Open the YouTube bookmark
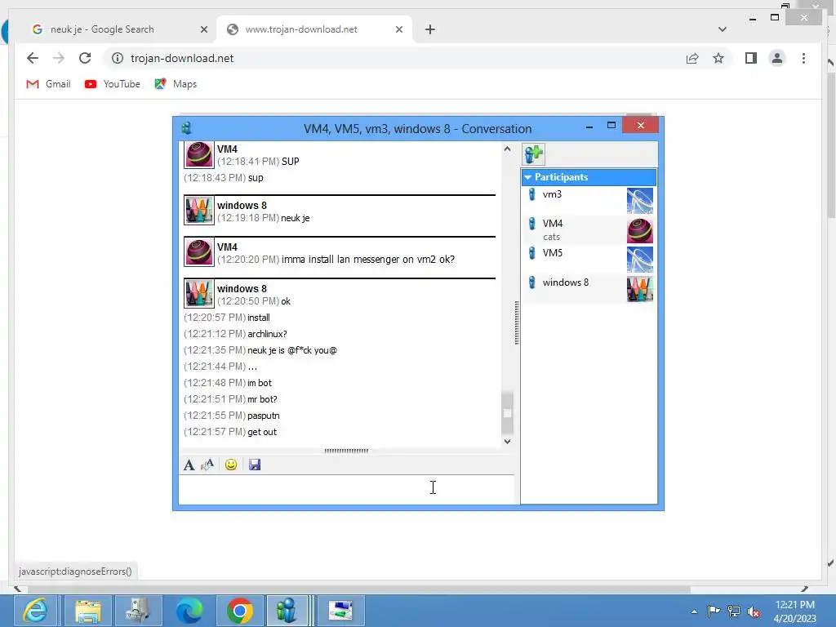This screenshot has width=836, height=627. pos(113,84)
